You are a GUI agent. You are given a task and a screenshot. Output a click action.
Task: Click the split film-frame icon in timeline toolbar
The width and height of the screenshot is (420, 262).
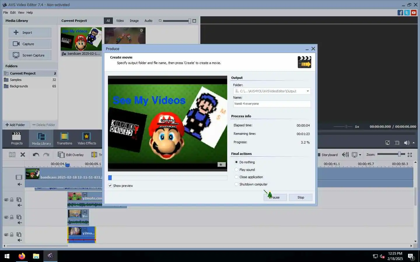pyautogui.click(x=12, y=155)
